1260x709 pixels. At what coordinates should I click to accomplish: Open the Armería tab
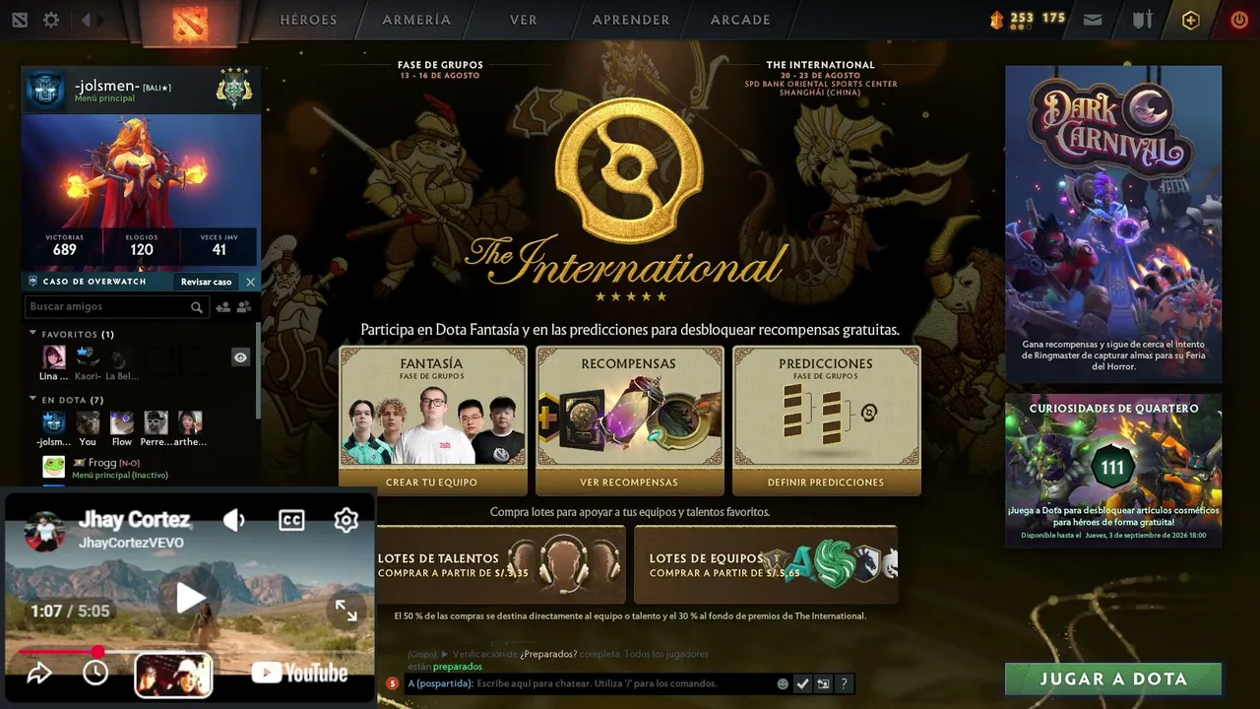click(x=416, y=20)
